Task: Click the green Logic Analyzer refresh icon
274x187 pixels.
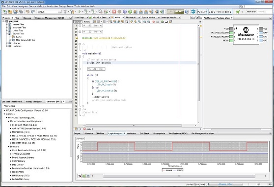Action: click(84, 176)
